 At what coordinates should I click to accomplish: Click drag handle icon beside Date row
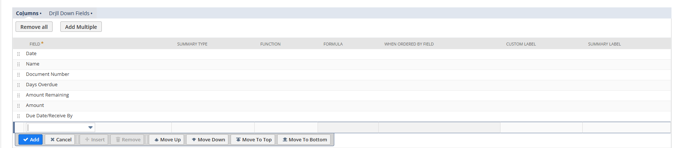click(x=19, y=54)
